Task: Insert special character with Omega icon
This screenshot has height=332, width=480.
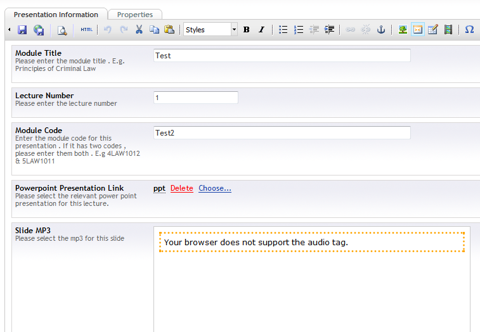Action: point(469,30)
